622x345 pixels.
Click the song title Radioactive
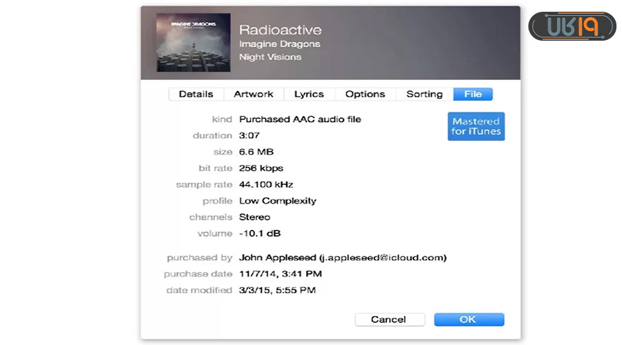(280, 30)
